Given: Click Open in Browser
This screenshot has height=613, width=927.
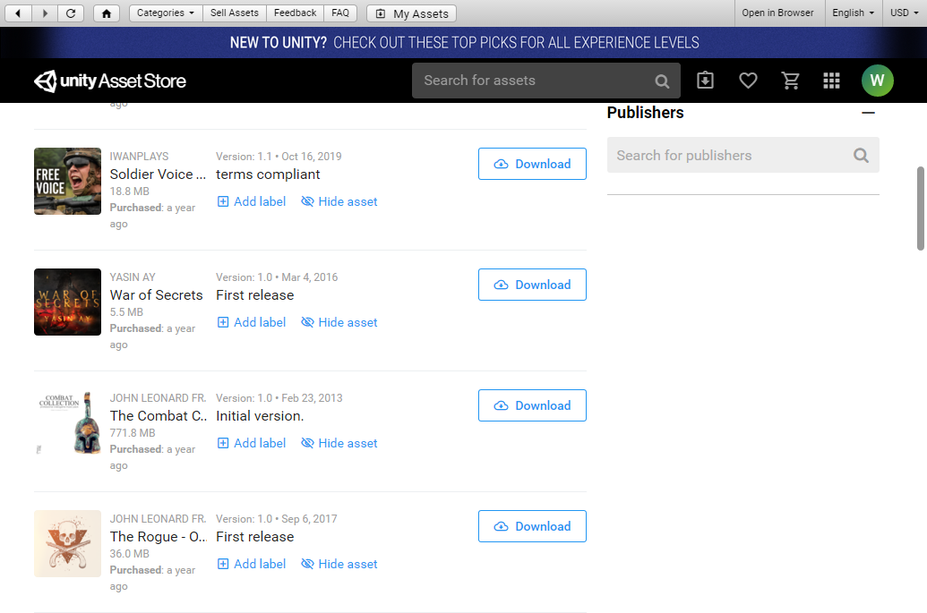Looking at the screenshot, I should coord(777,13).
